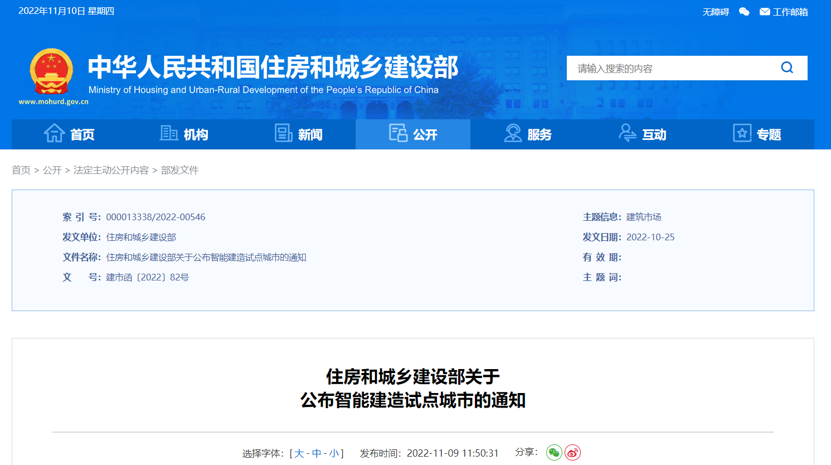Screen dimensions: 831x465
Task: Share via red Weibo icon
Action: point(572,452)
